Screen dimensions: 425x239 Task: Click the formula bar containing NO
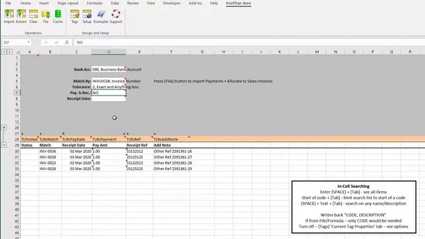pos(250,42)
